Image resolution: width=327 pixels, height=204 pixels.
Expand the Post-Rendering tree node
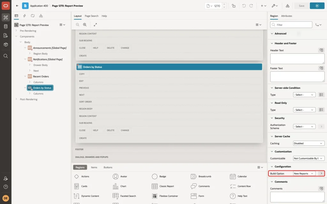pyautogui.click(x=16, y=99)
